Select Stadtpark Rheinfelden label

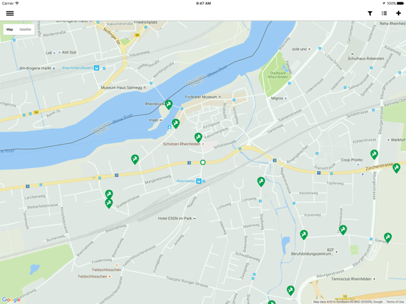click(x=278, y=75)
